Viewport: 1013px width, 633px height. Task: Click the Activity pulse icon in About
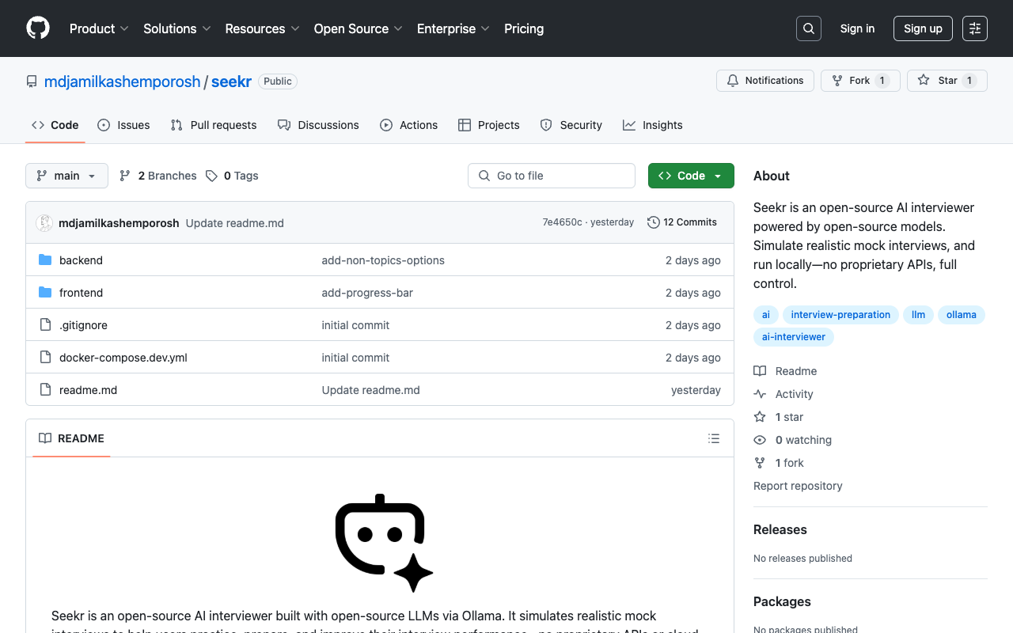point(760,394)
